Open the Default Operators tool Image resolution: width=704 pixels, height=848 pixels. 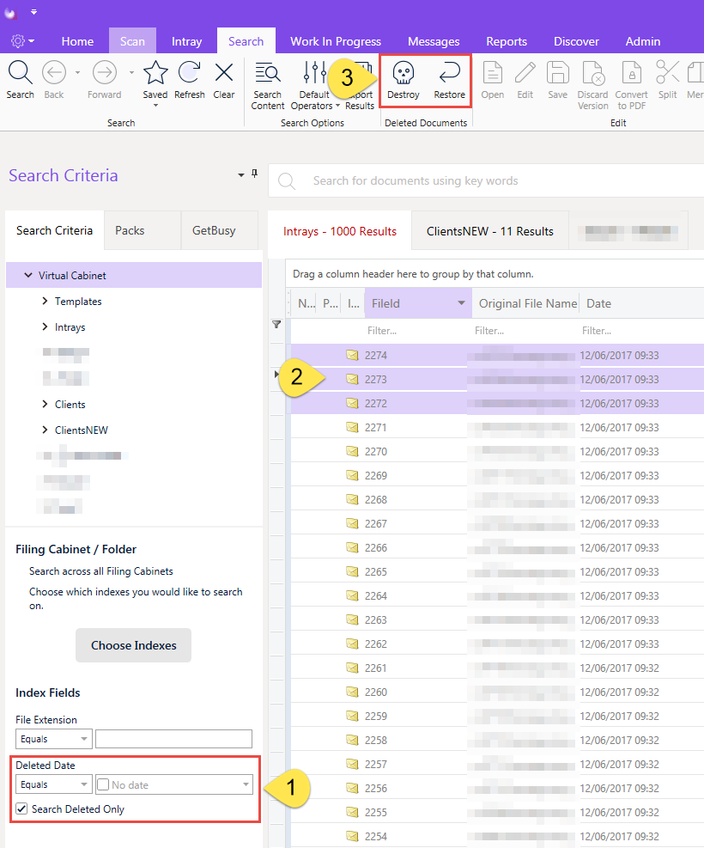coord(315,72)
